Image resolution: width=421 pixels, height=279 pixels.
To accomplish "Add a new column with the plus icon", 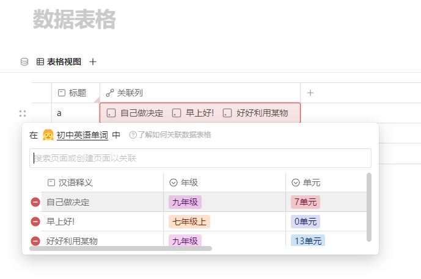I will tap(310, 93).
